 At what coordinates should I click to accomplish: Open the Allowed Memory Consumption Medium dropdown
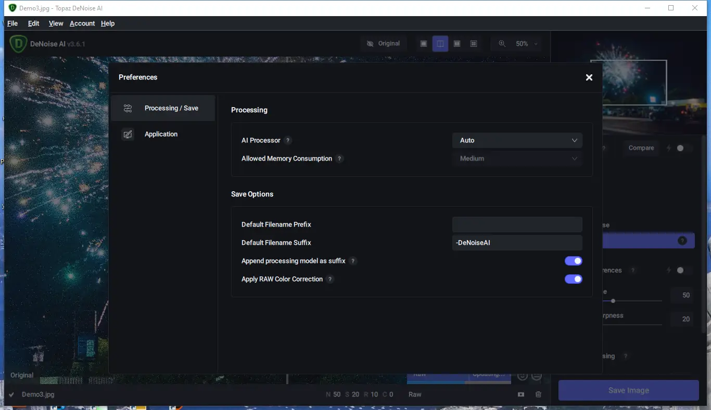pyautogui.click(x=517, y=158)
